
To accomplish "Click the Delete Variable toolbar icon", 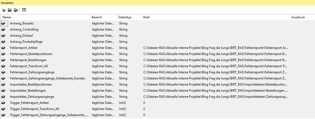I will pos(15,10).
